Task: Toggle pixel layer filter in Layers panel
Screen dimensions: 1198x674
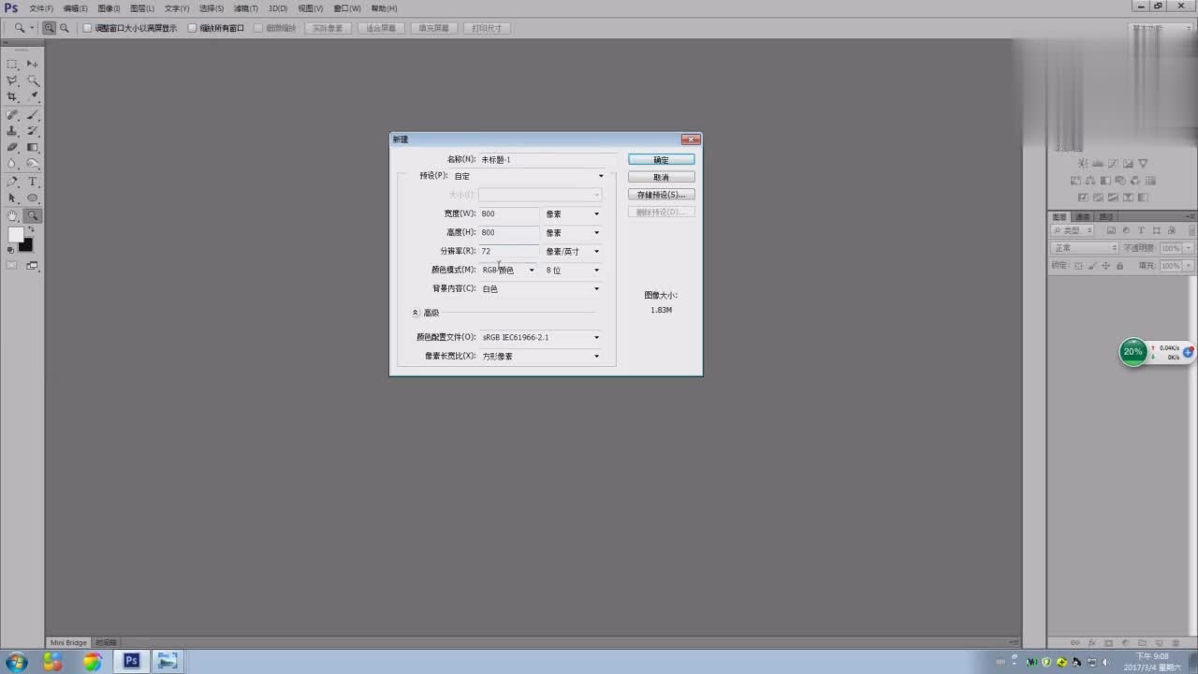Action: click(1111, 230)
